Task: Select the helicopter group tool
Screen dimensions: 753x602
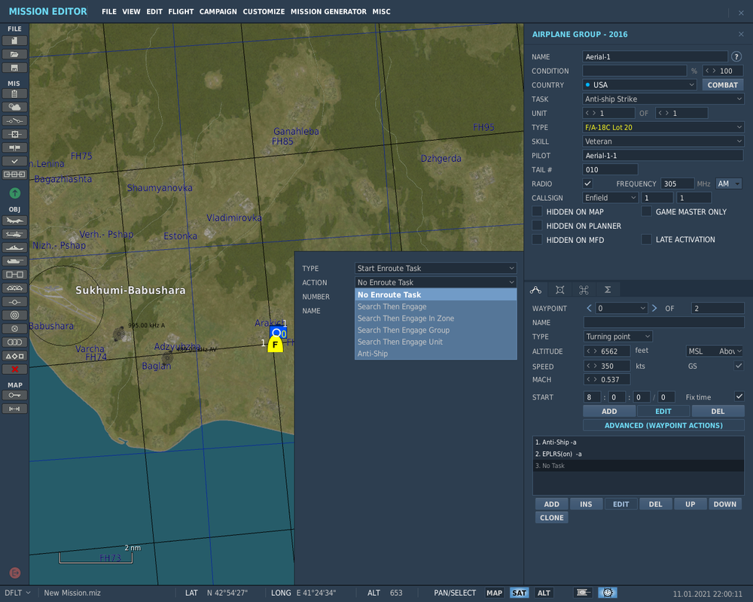Action: tap(14, 234)
